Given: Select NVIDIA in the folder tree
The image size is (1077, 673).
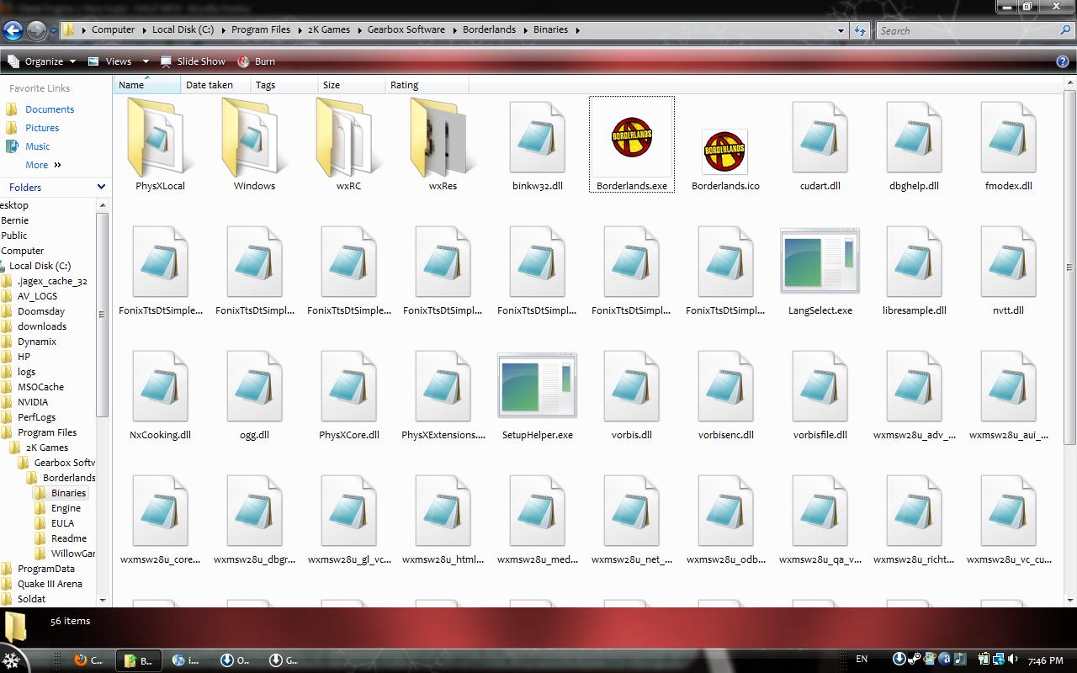Looking at the screenshot, I should click(x=33, y=402).
